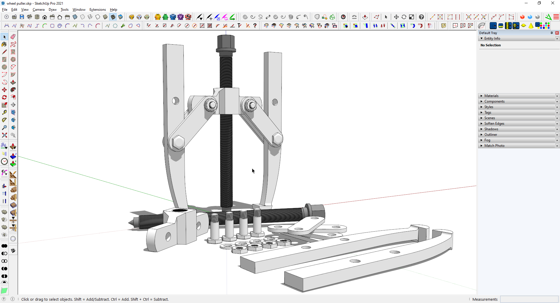Enable Hidden Line face style
Image resolution: width=560 pixels, height=303 pixels.
coord(98,17)
